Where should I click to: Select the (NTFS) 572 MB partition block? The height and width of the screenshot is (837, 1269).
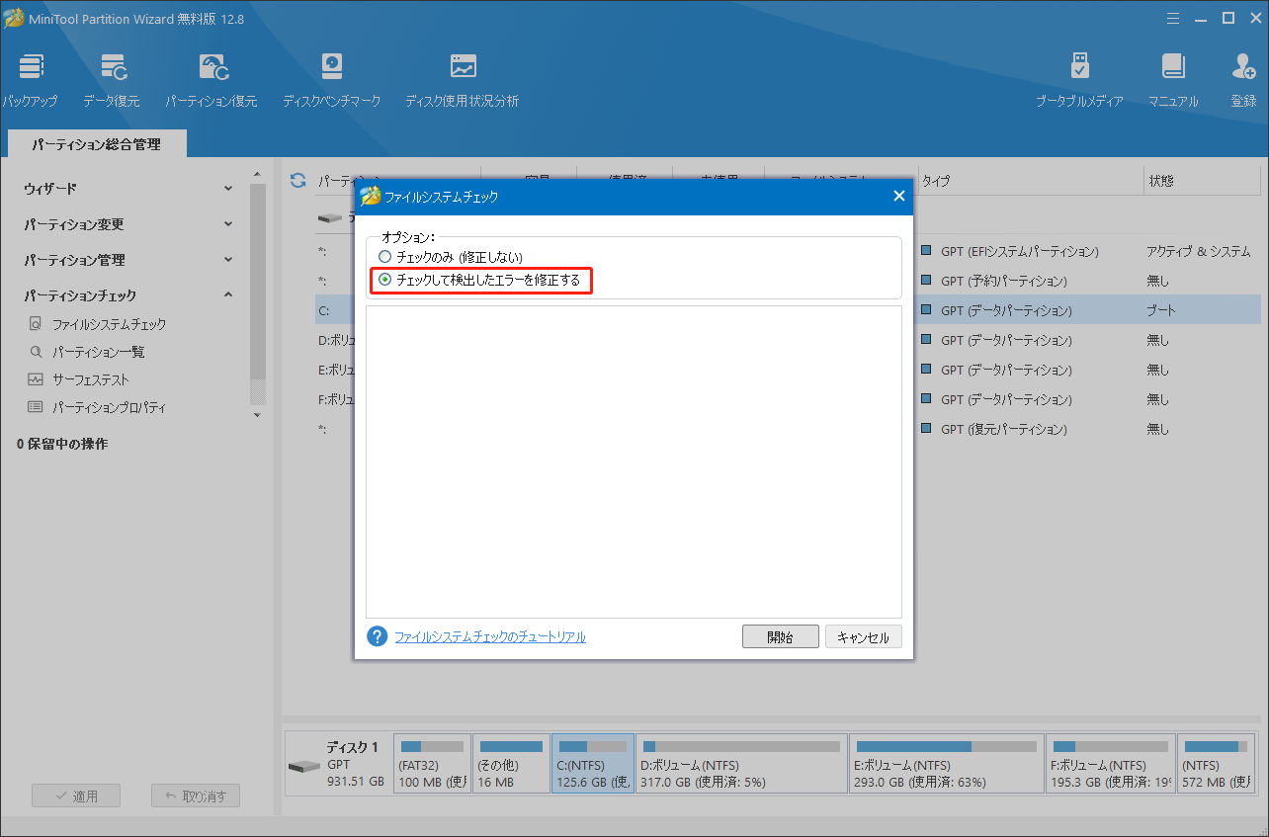point(1216,763)
